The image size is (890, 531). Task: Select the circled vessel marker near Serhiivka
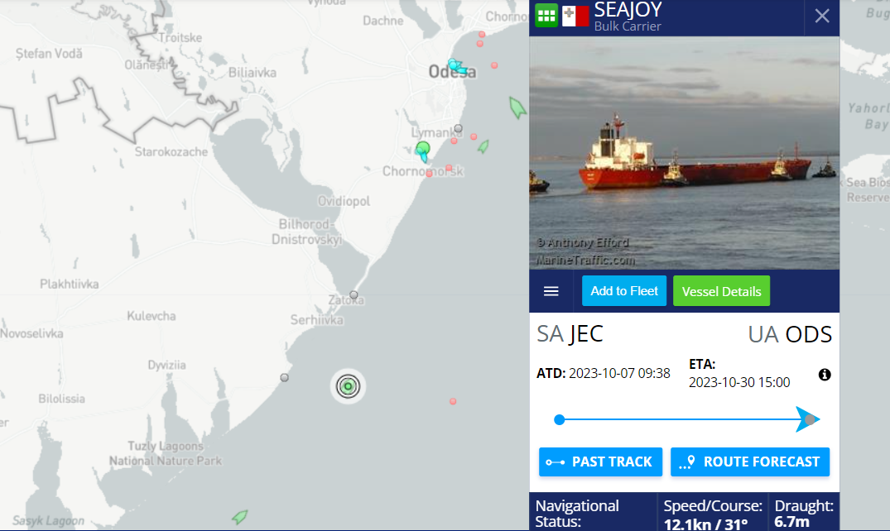click(x=348, y=386)
